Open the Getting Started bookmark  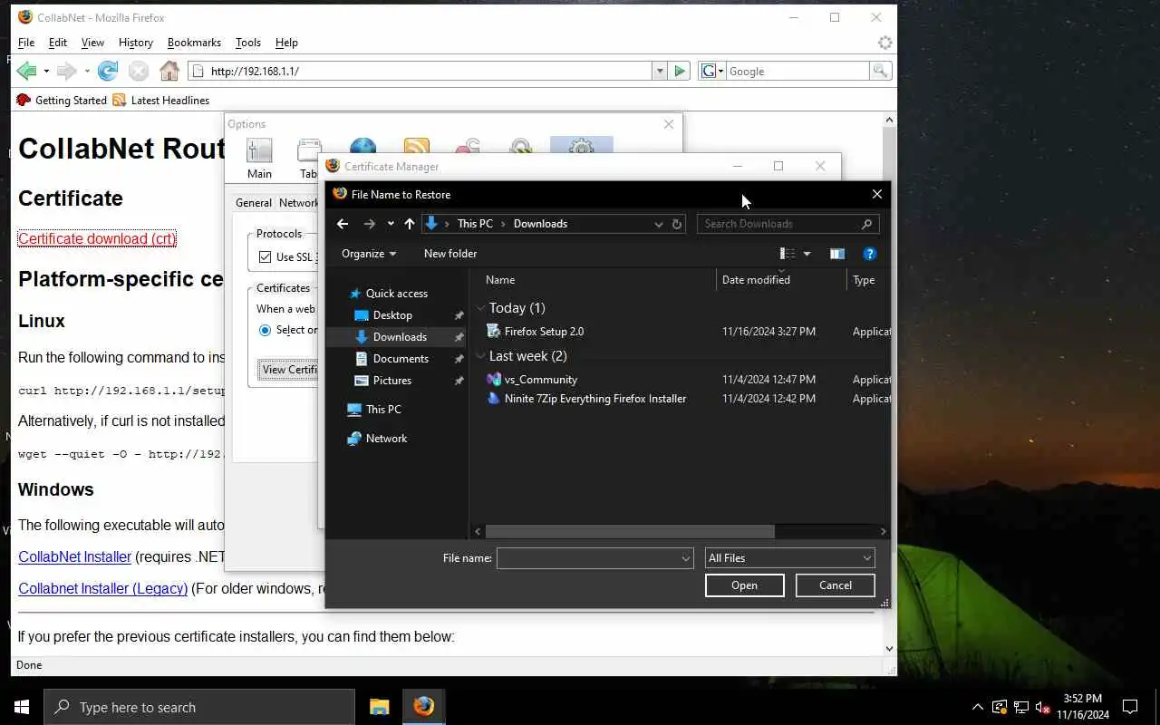coord(62,100)
